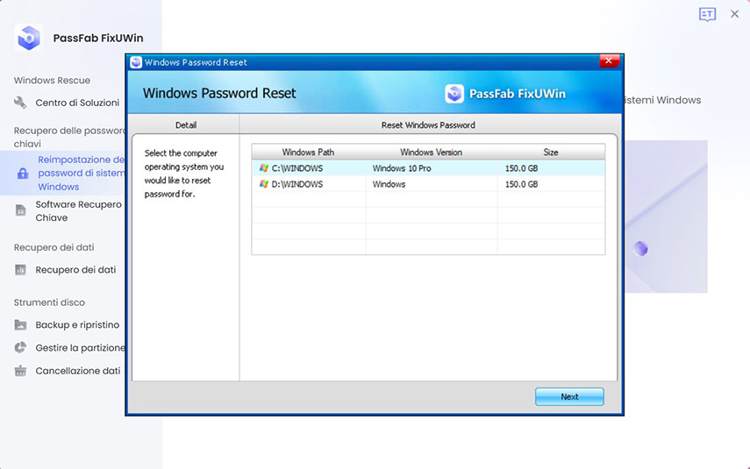Click the Detail panel header
The image size is (750, 469).
click(x=186, y=124)
